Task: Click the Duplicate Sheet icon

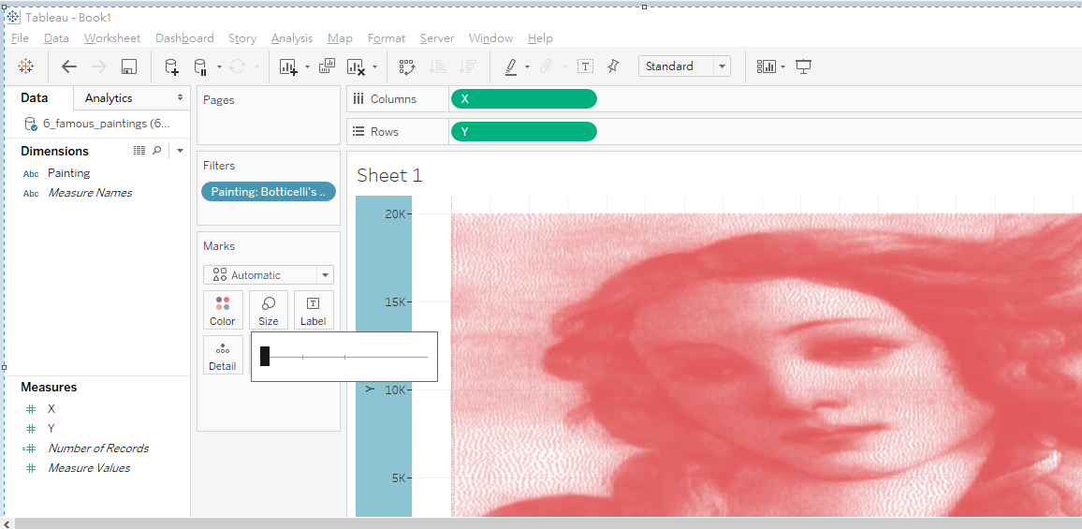Action: click(x=327, y=66)
